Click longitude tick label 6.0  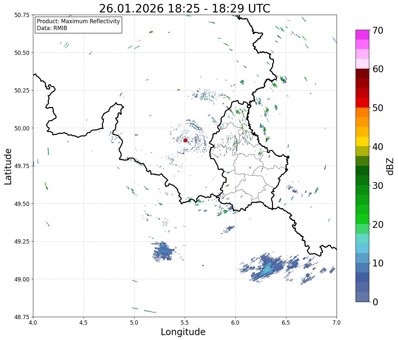(x=235, y=323)
